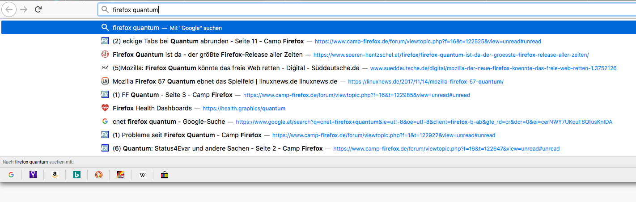Select the LEO dictionary search icon
Image resolution: width=636 pixels, height=202 pixels.
[x=121, y=175]
